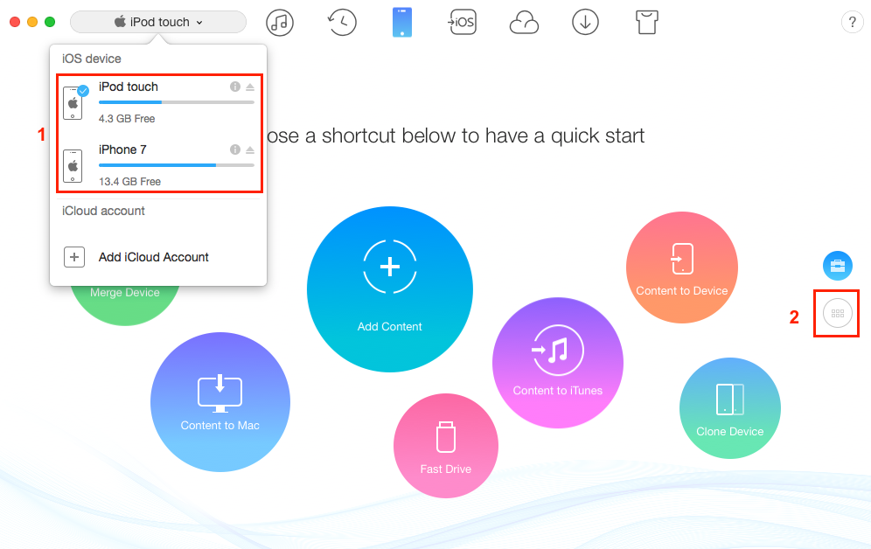Click the iPod touch storage bar
This screenshot has width=871, height=549.
pos(176,102)
